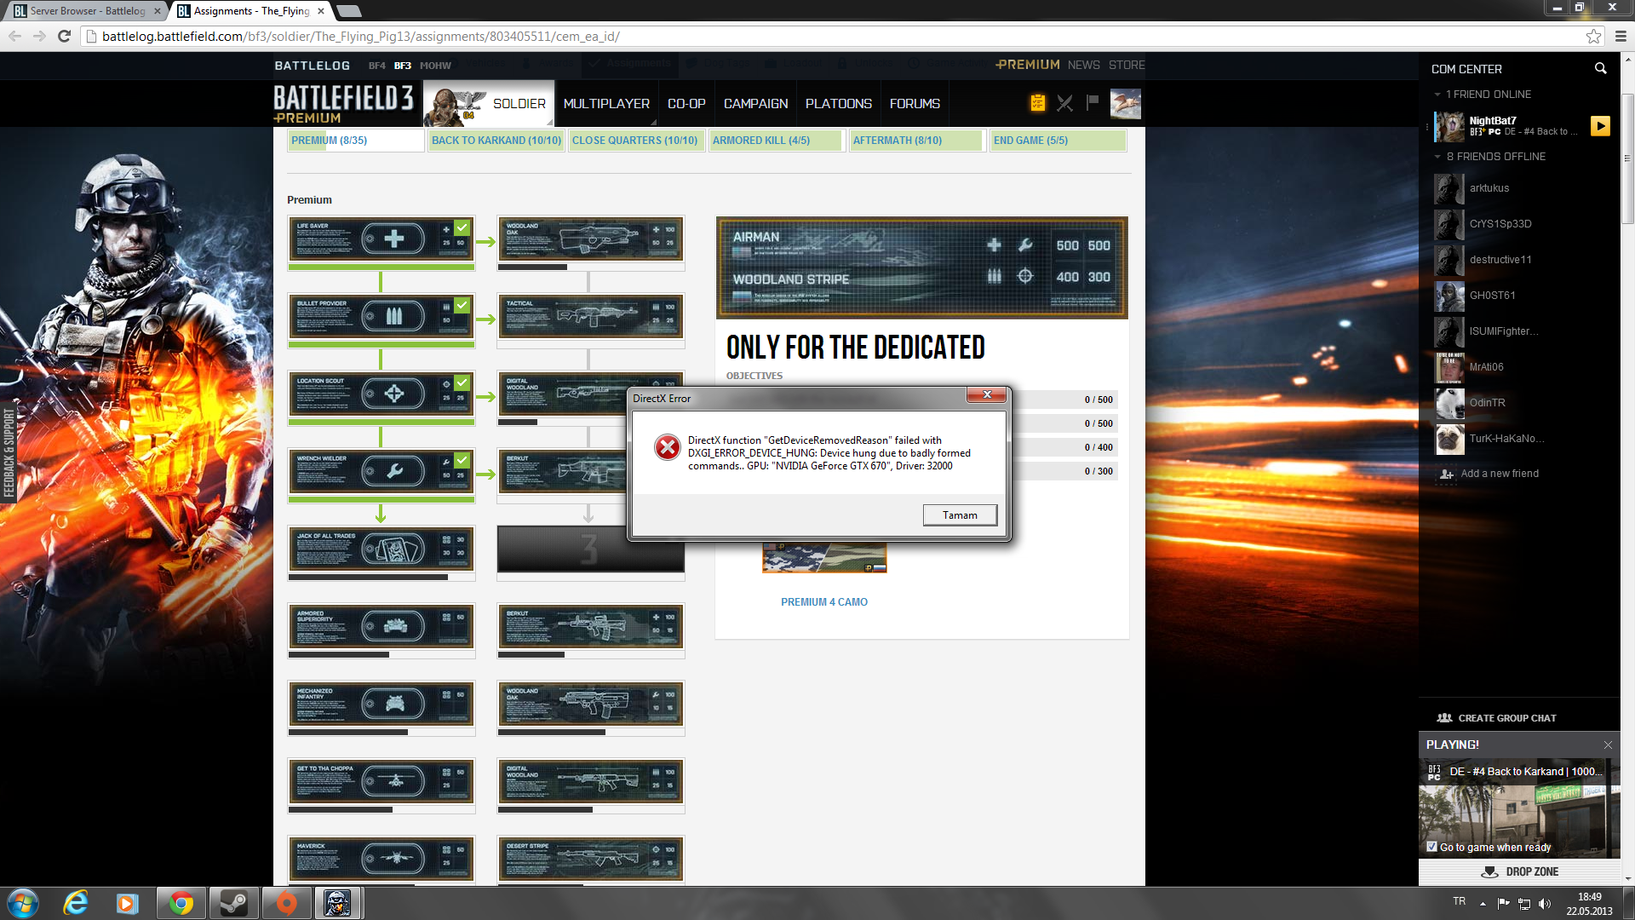Open the crossed knives battle reports icon
The width and height of the screenshot is (1635, 920).
coord(1064,103)
